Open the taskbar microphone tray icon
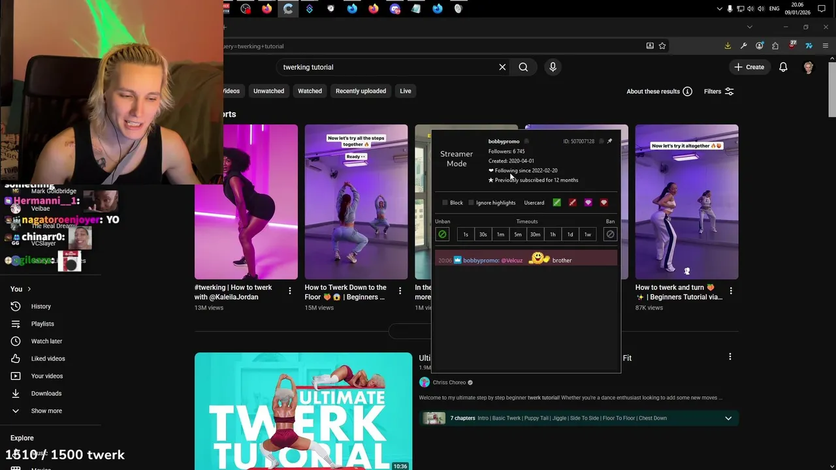The image size is (836, 470). pos(730,8)
